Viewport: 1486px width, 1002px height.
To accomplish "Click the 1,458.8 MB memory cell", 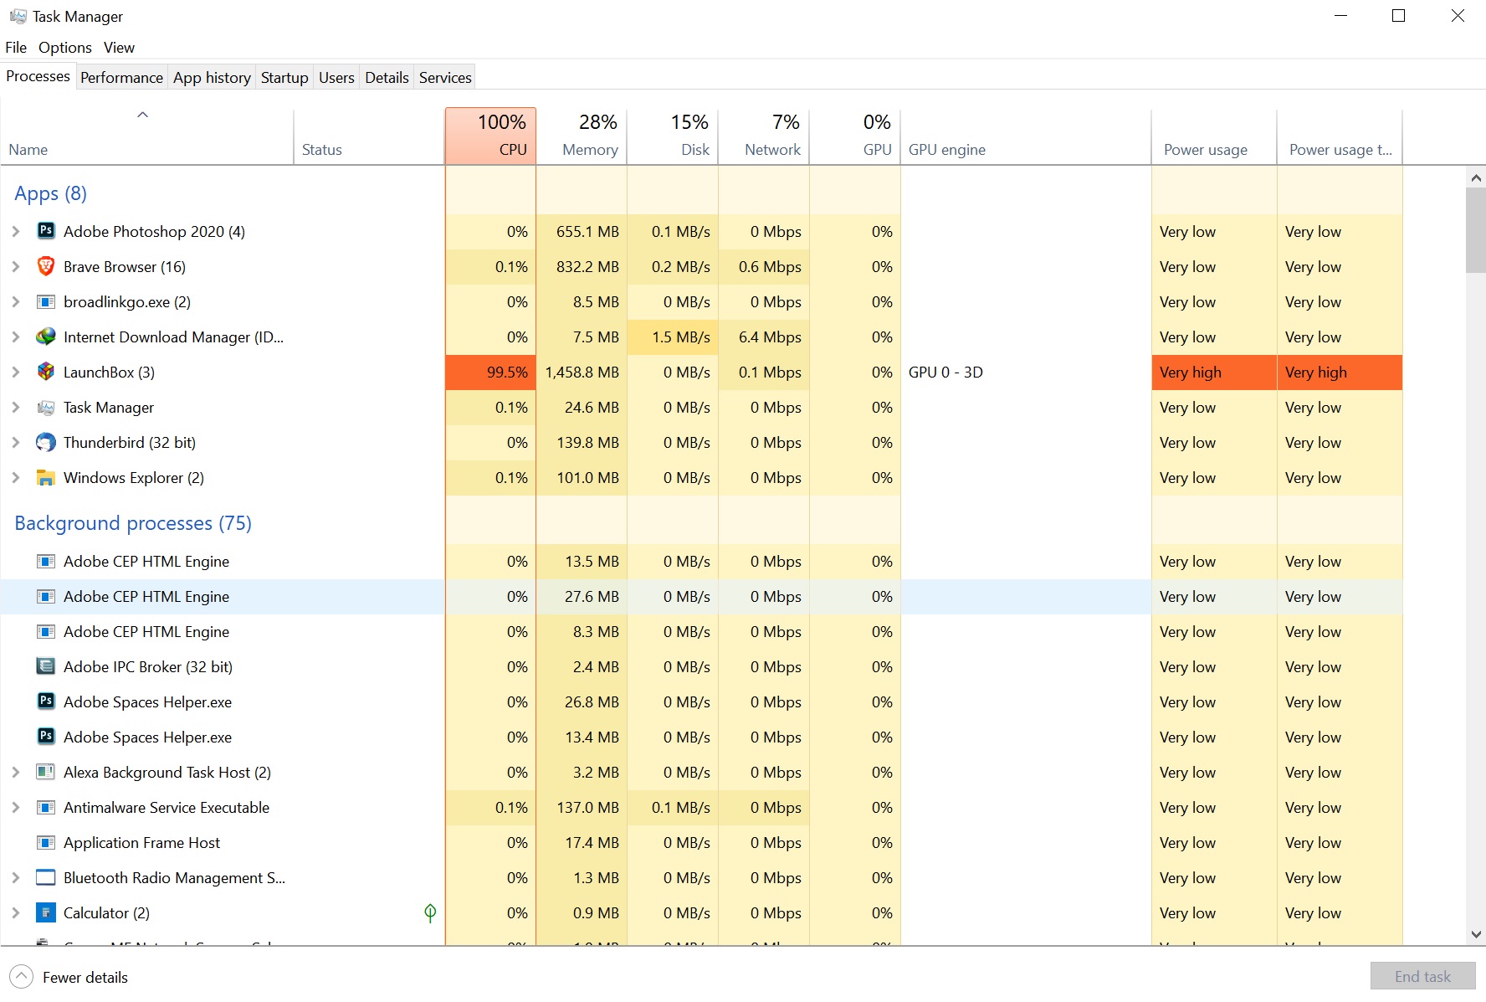I will point(582,372).
